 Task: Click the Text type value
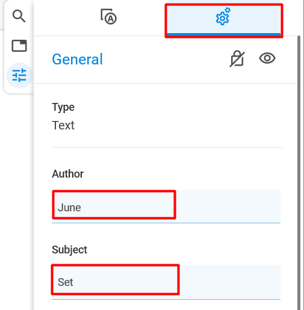click(x=63, y=125)
